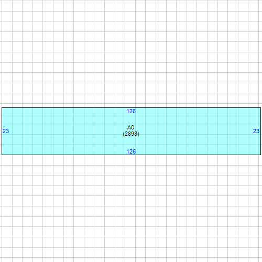Click the right side dimension label 23
The height and width of the screenshot is (262, 262).
(x=256, y=131)
